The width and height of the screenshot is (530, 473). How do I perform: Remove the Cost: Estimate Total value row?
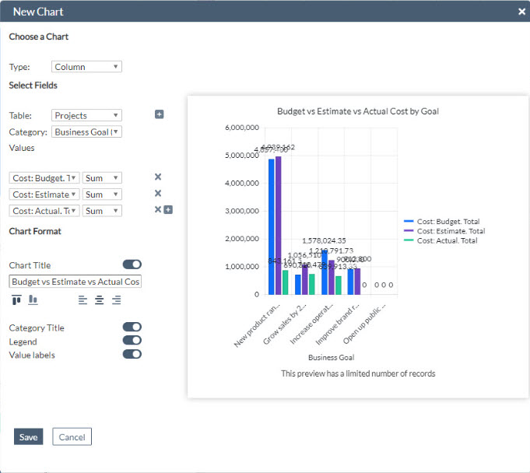pos(158,194)
